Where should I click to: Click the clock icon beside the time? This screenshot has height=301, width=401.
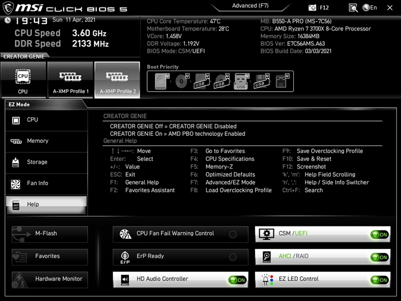(7, 20)
